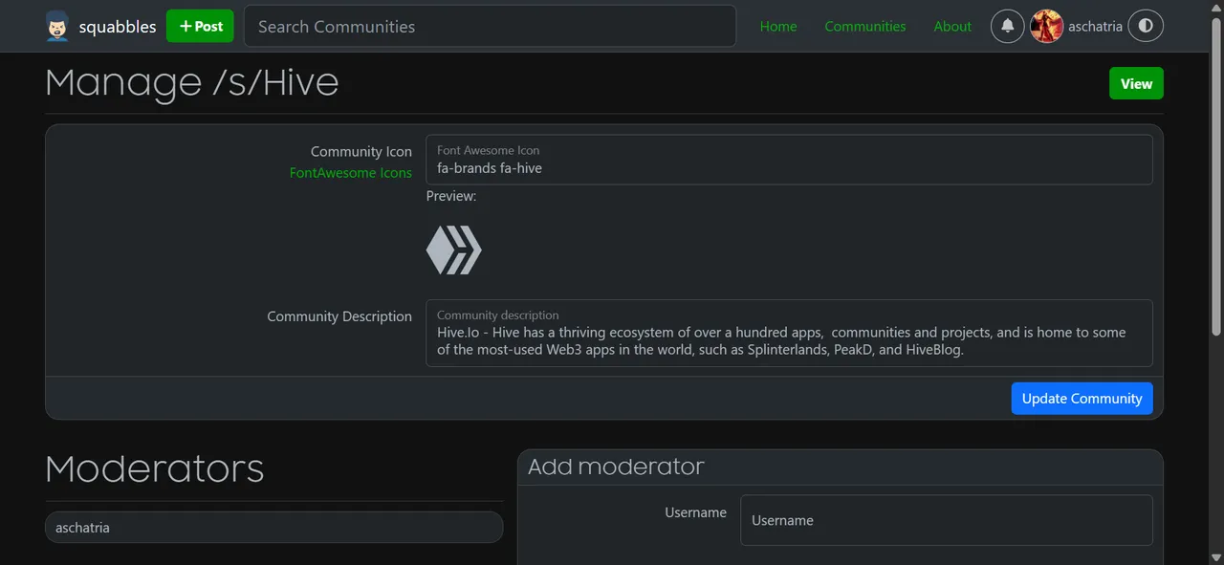This screenshot has height=565, width=1224.
Task: Click the Font Awesome Icon input field
Action: coord(789,160)
